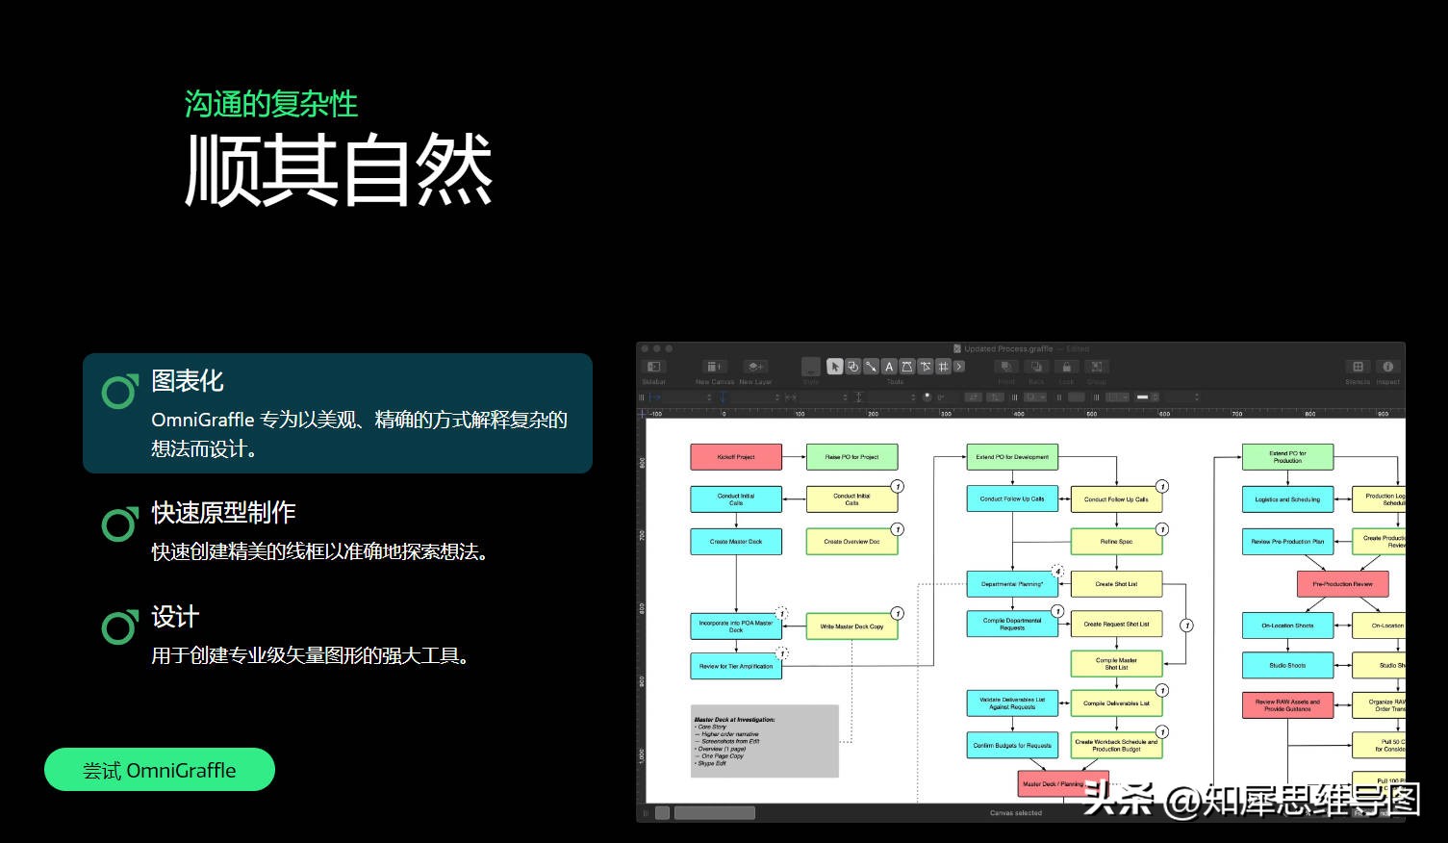Expand the extra tools with the chevron arrow
The width and height of the screenshot is (1448, 843).
(x=959, y=367)
